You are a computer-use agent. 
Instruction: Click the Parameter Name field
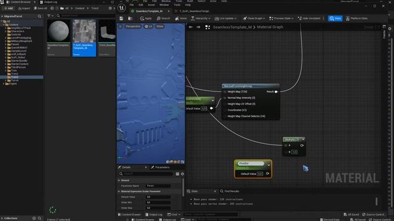pyautogui.click(x=158, y=185)
